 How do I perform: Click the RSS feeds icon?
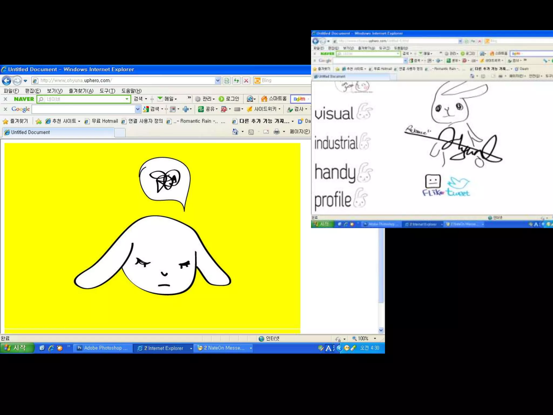(251, 132)
